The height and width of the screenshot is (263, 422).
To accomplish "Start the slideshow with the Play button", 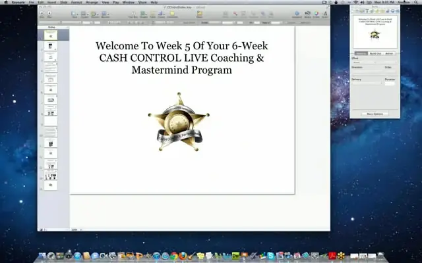I will point(49,14).
